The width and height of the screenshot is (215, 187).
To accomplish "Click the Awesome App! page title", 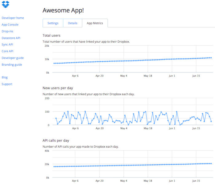I will [63, 10].
